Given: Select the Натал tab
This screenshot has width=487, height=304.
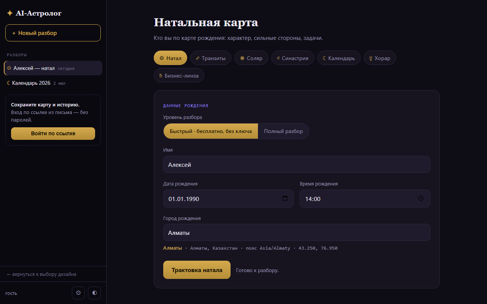Looking at the screenshot, I should tap(170, 58).
